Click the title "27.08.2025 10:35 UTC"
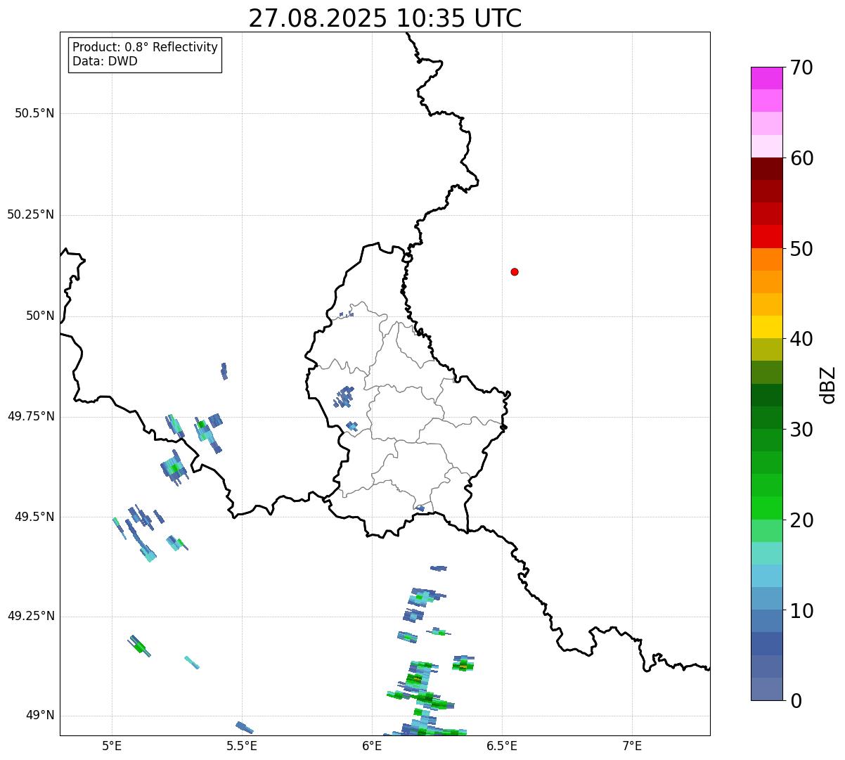The width and height of the screenshot is (845, 760). [385, 18]
